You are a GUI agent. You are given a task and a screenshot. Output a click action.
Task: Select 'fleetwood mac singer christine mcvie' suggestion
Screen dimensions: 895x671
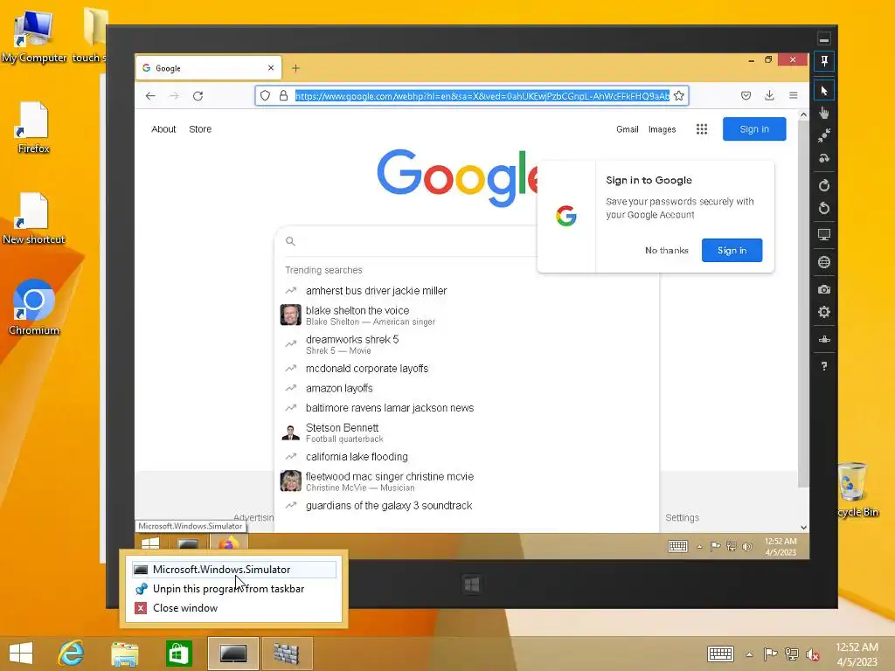pos(467,481)
